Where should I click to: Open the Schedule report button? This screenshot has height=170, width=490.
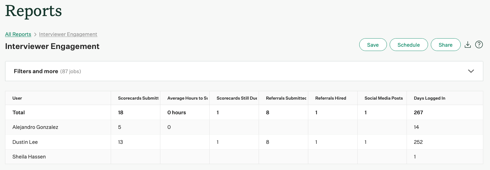(x=409, y=45)
